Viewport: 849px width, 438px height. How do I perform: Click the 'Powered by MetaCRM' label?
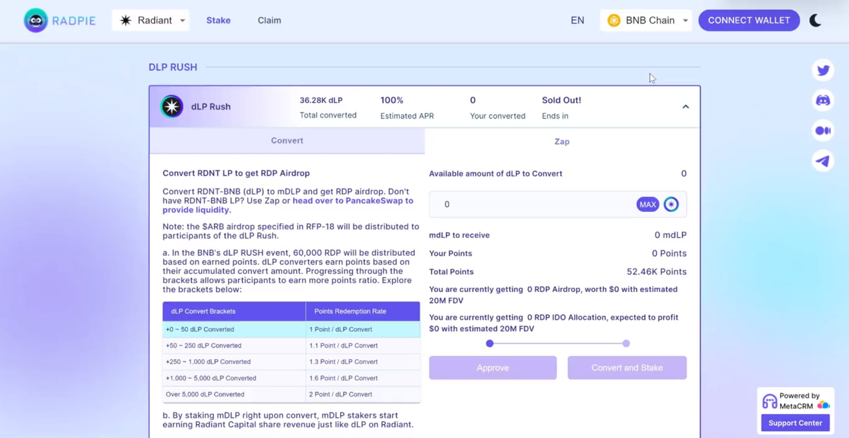799,401
